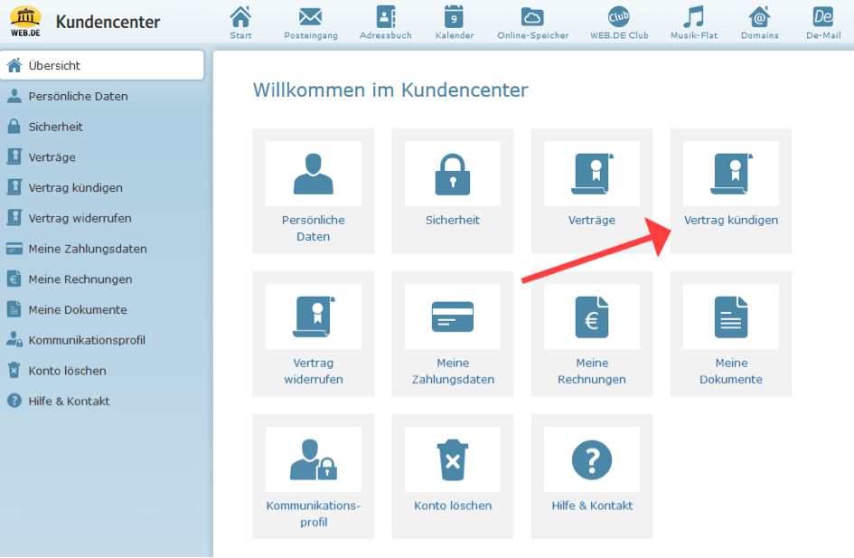Select Übersicht in the sidebar
The image size is (854, 558).
[x=102, y=65]
